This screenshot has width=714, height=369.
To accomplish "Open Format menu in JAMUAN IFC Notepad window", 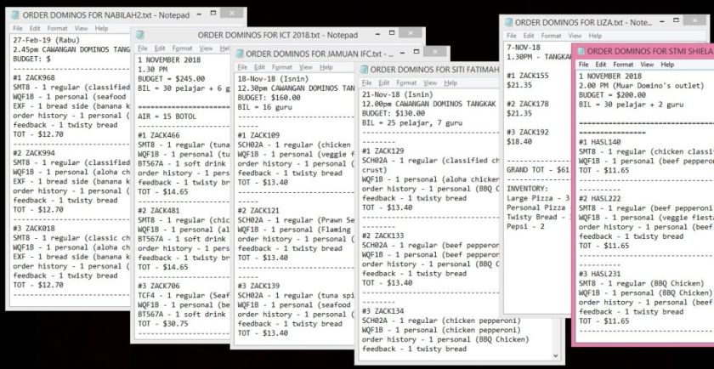I will [x=282, y=67].
